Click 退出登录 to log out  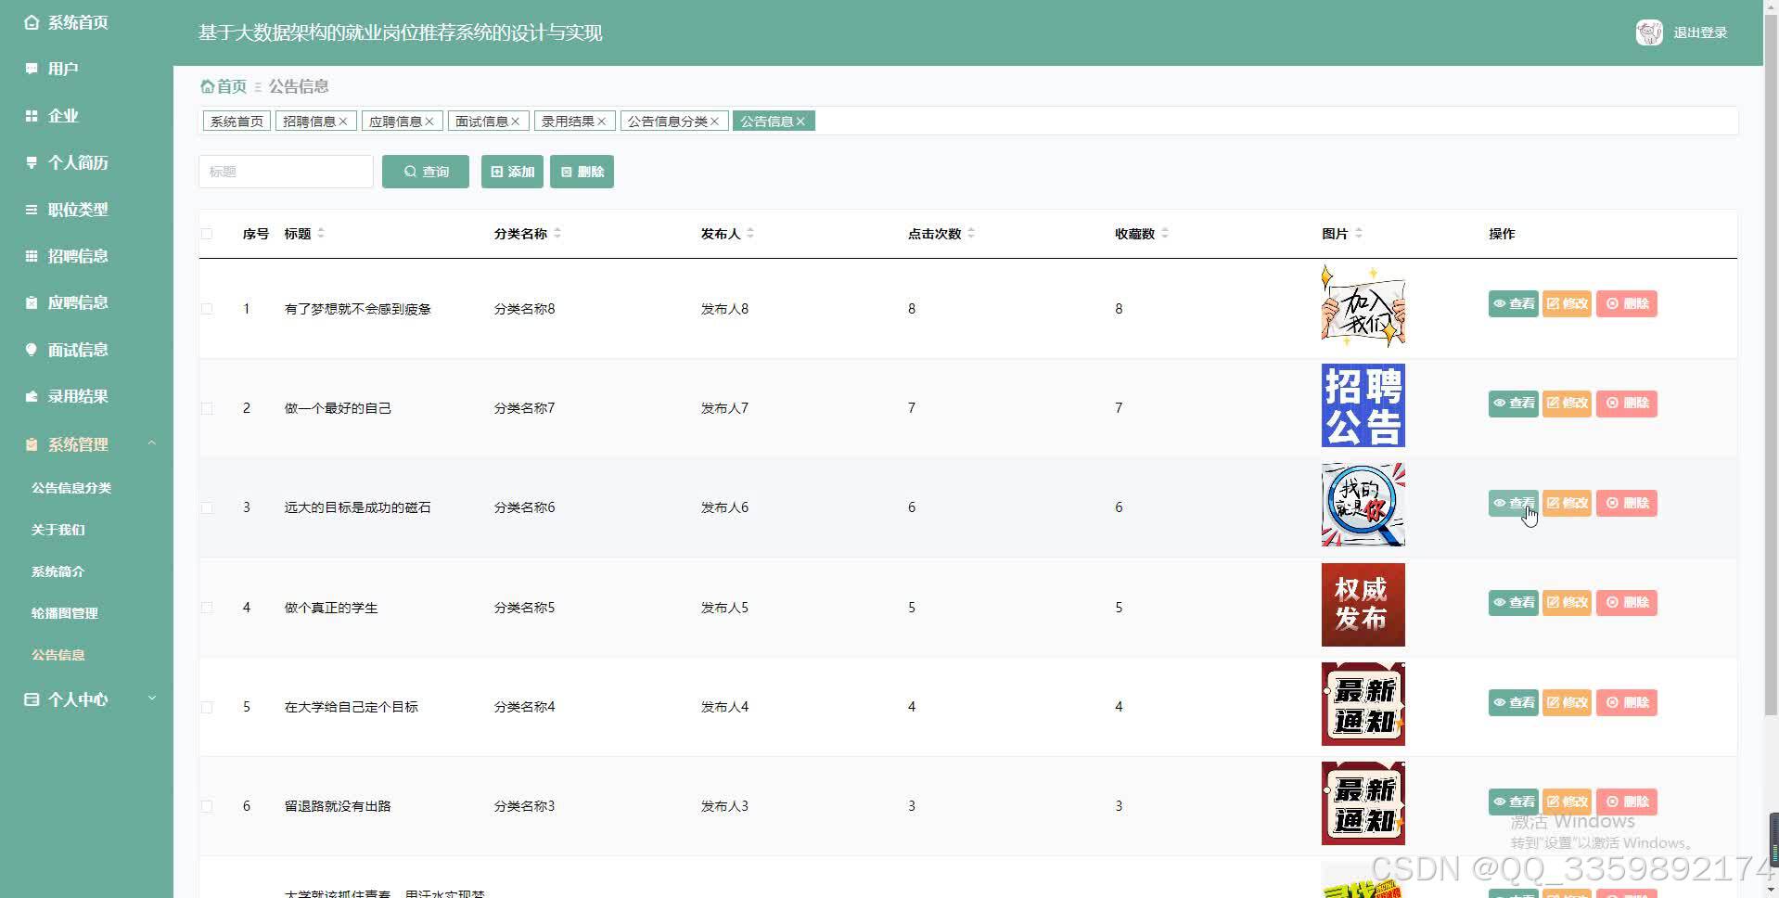pyautogui.click(x=1700, y=32)
